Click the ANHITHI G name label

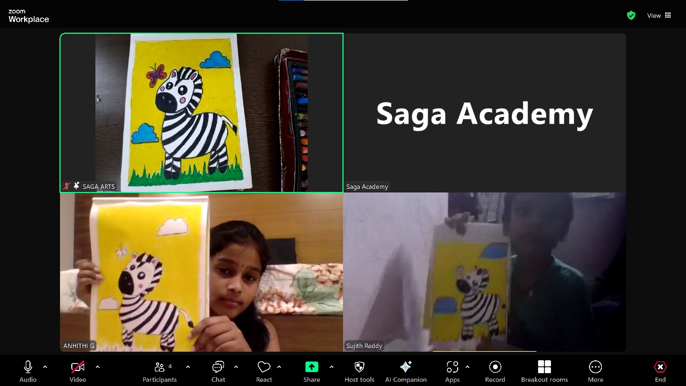click(x=79, y=346)
